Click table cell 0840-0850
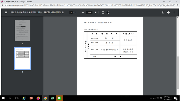Screen dimensions: 180x101 click(94, 38)
